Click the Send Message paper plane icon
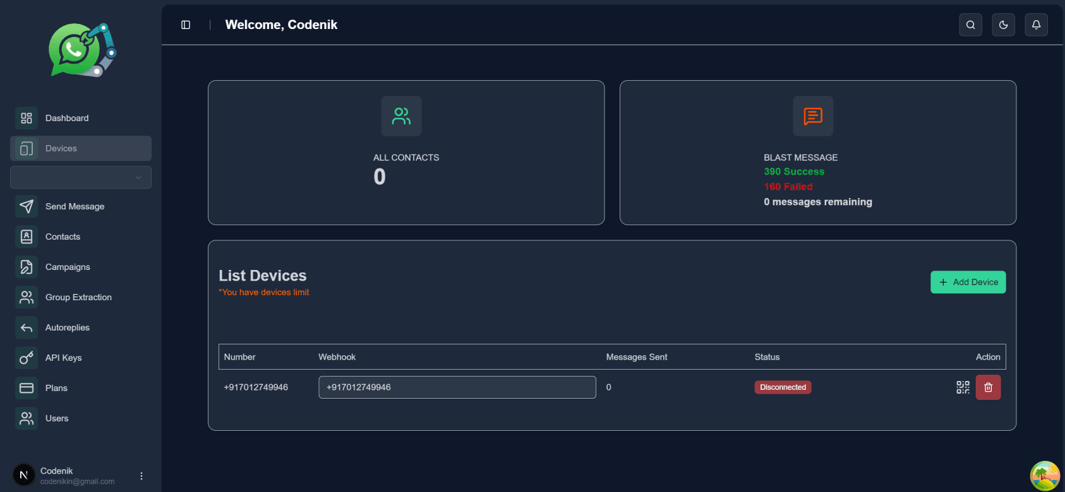1065x492 pixels. pyautogui.click(x=27, y=206)
